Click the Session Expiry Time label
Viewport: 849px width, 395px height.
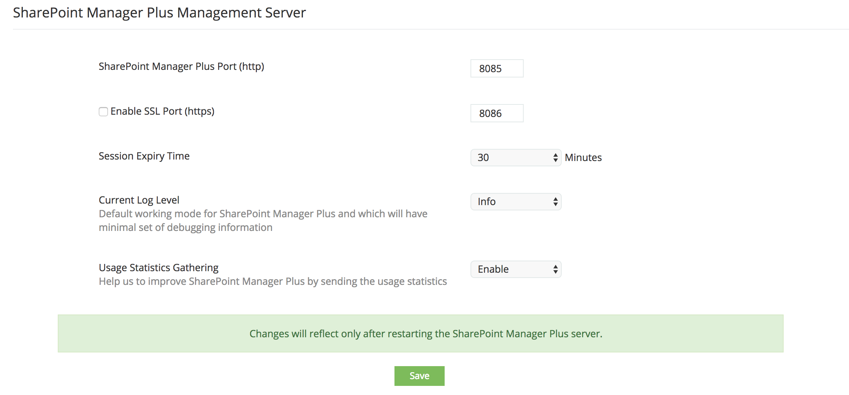[144, 156]
